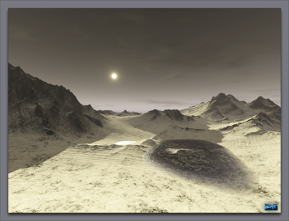Click the rendered desert landscape picture

(x=144, y=110)
